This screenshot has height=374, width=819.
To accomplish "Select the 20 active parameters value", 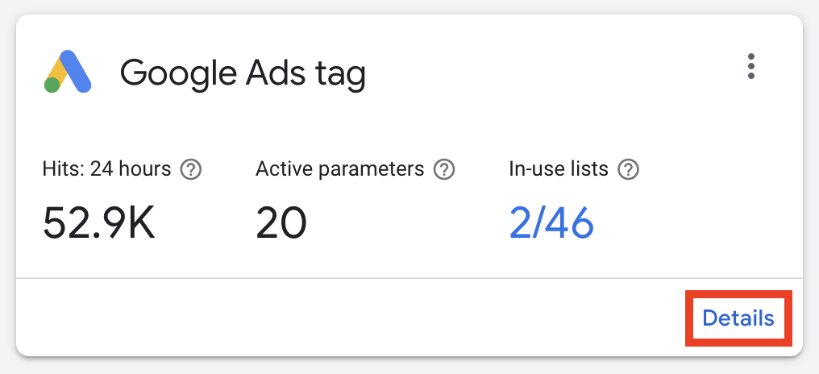I will click(281, 222).
